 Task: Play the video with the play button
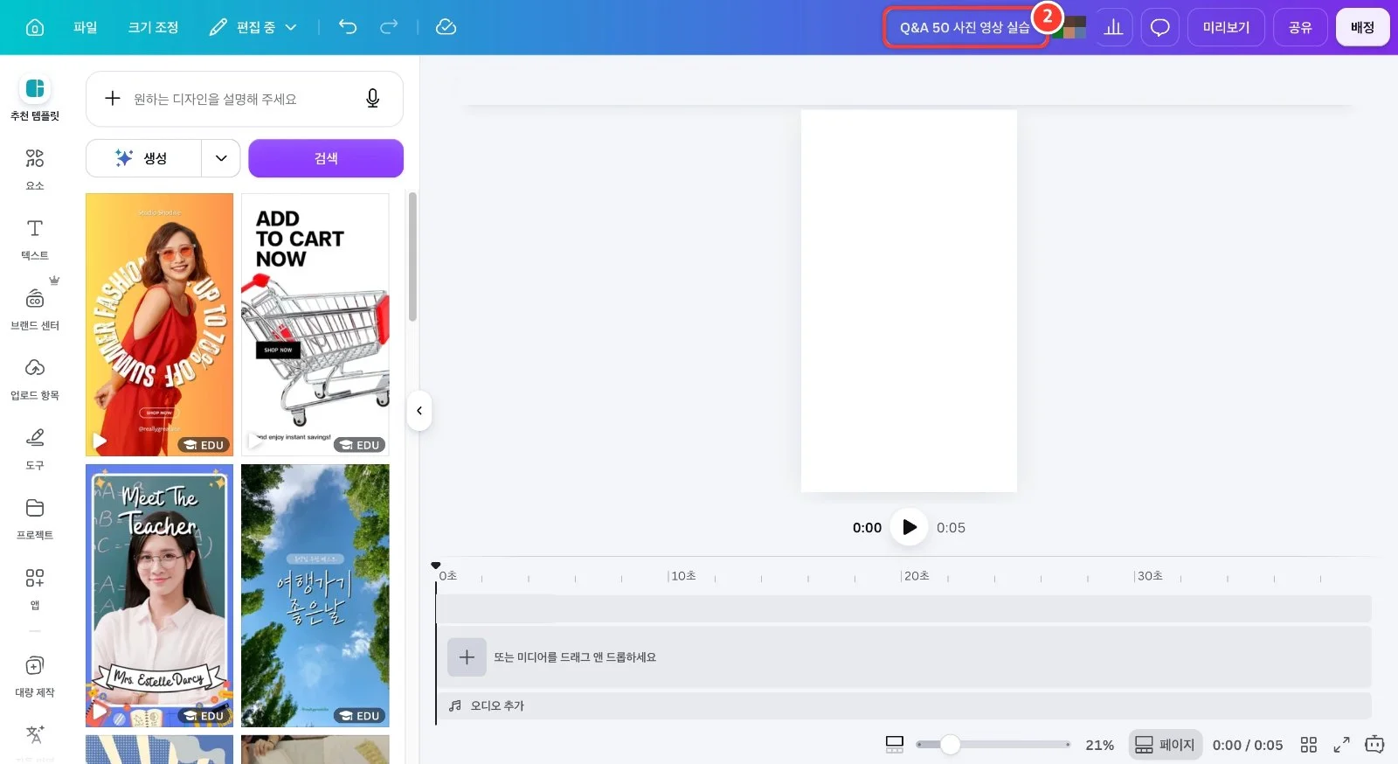909,527
